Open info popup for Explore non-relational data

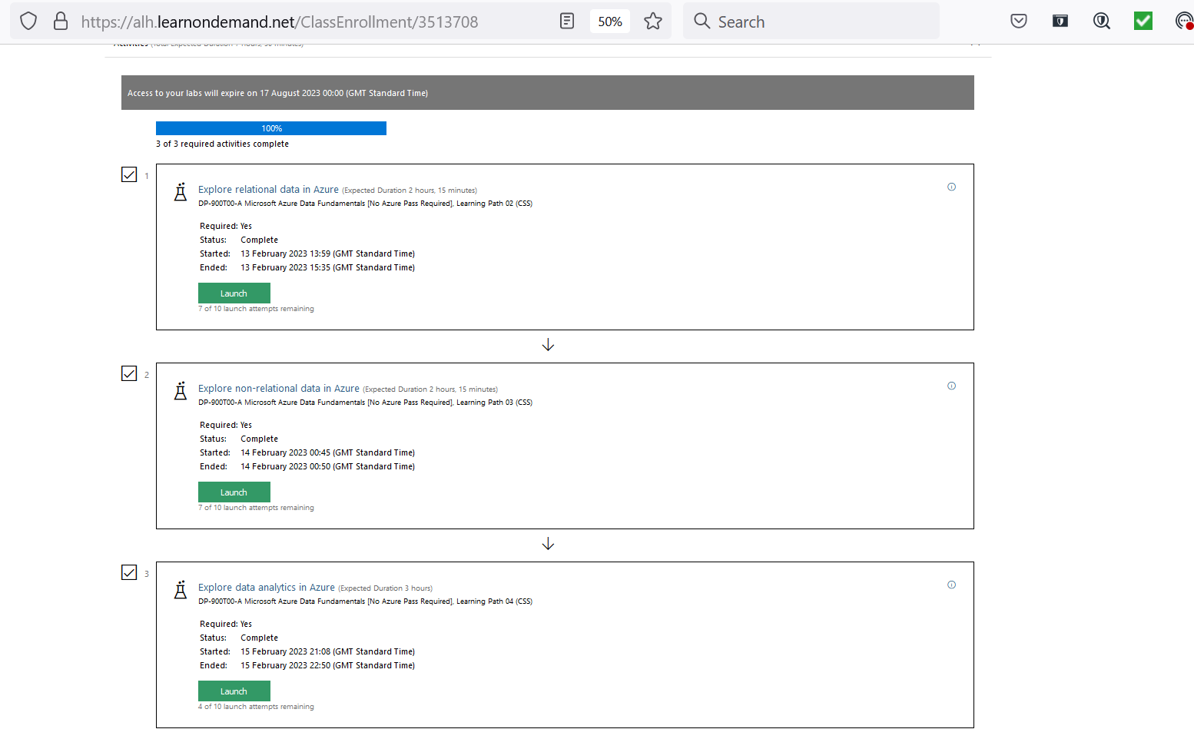point(951,386)
